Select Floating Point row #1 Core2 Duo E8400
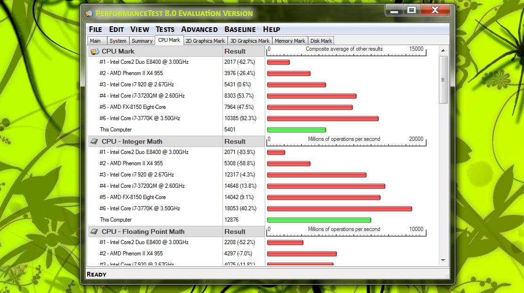This screenshot has height=293, width=524. [x=144, y=242]
